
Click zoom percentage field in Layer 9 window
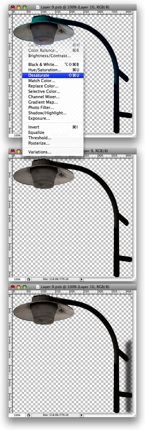(17, 279)
